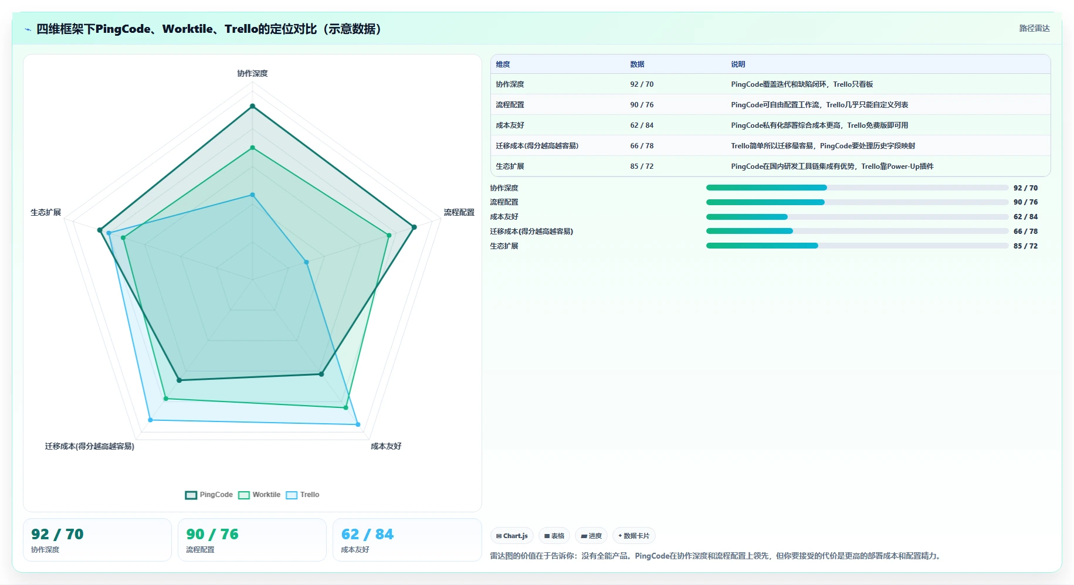This screenshot has width=1074, height=585.
Task: Click PingCode's data point on 协作深度 axis
Action: [252, 106]
